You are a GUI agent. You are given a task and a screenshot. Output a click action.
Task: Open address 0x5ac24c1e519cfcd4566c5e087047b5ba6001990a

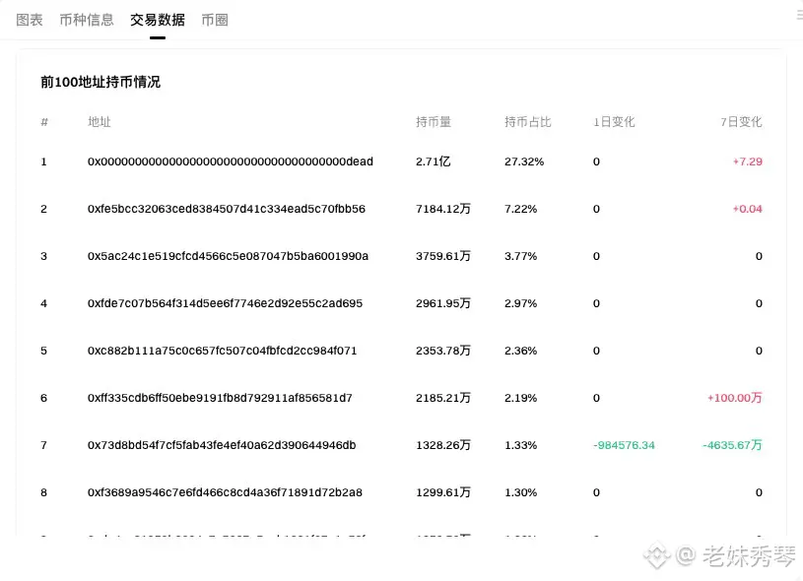[x=228, y=256]
